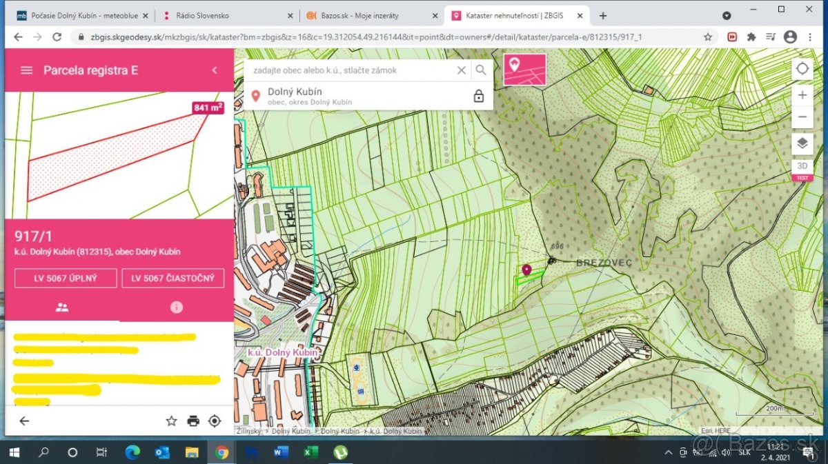The image size is (828, 464).
Task: Toggle the 3D TEST view
Action: [x=802, y=168]
